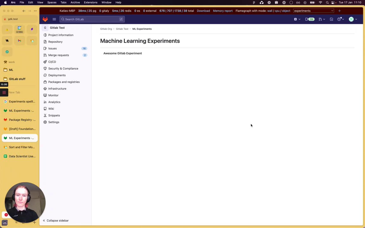The width and height of the screenshot is (365, 228).
Task: Open the hamburger main menu
Action: (54, 19)
